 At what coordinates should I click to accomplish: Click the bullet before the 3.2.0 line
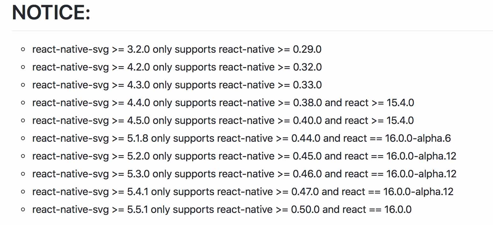tap(23, 50)
